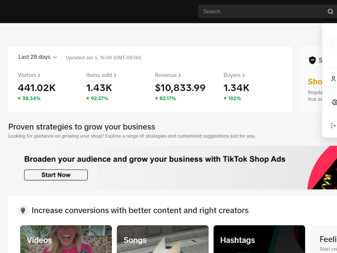Click the person profile icon in side menu
This screenshot has height=253, width=337.
click(333, 79)
